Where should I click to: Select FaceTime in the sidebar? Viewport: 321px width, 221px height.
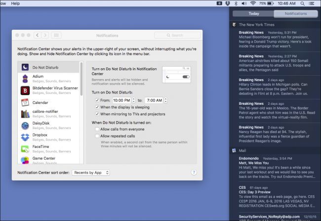48,149
